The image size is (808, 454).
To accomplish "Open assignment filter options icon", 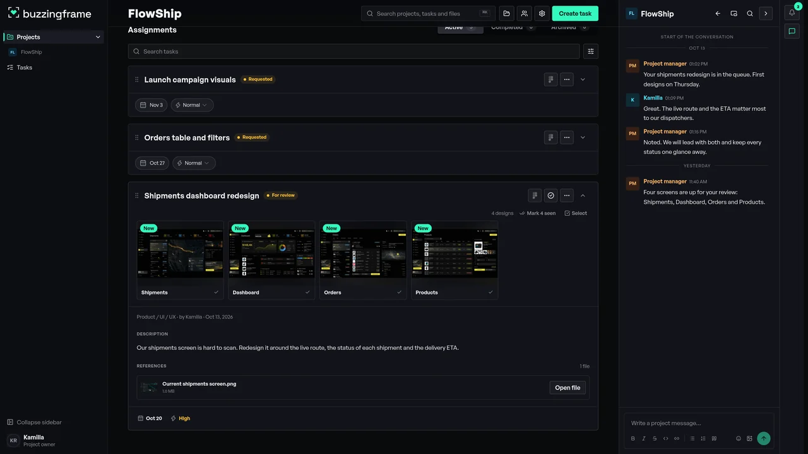I will coord(591,51).
